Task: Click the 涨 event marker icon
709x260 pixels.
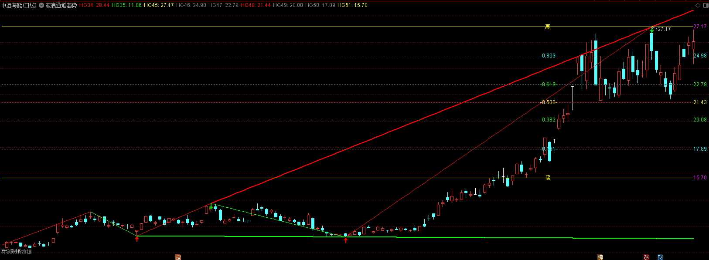Action: tap(646, 257)
